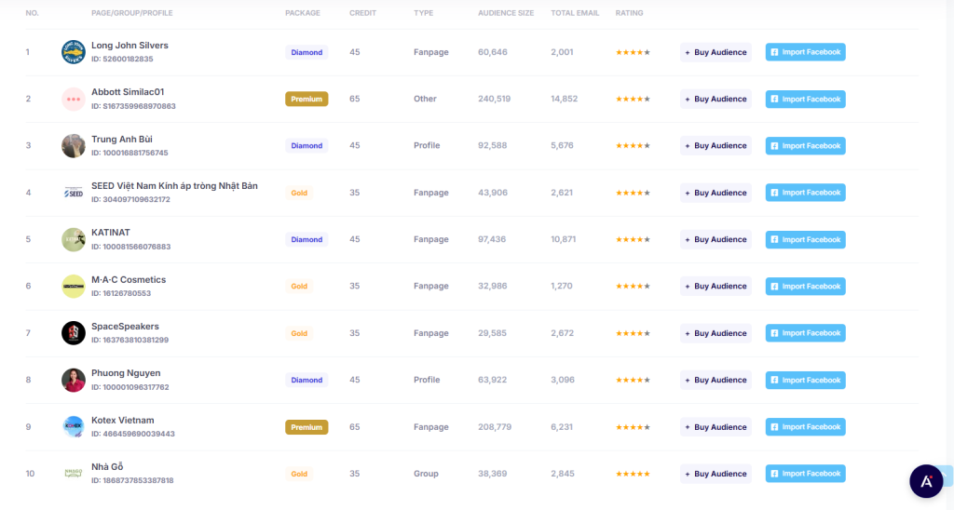Click TOTAL EMAIL column header
The image size is (954, 510).
(x=575, y=13)
